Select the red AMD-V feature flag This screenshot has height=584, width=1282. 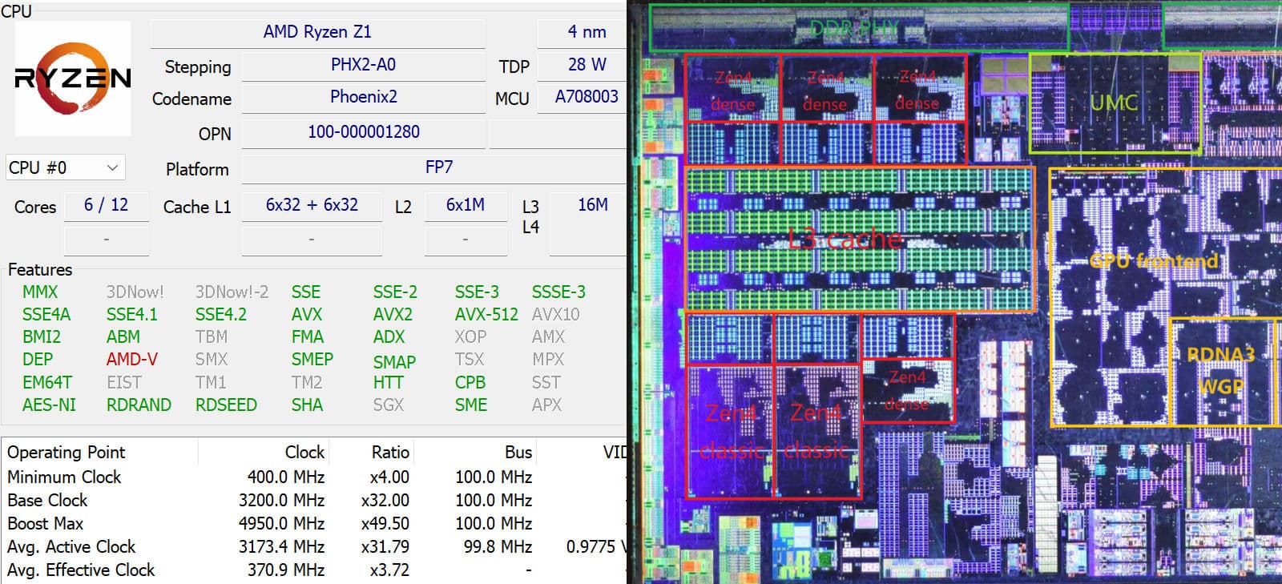tap(132, 360)
